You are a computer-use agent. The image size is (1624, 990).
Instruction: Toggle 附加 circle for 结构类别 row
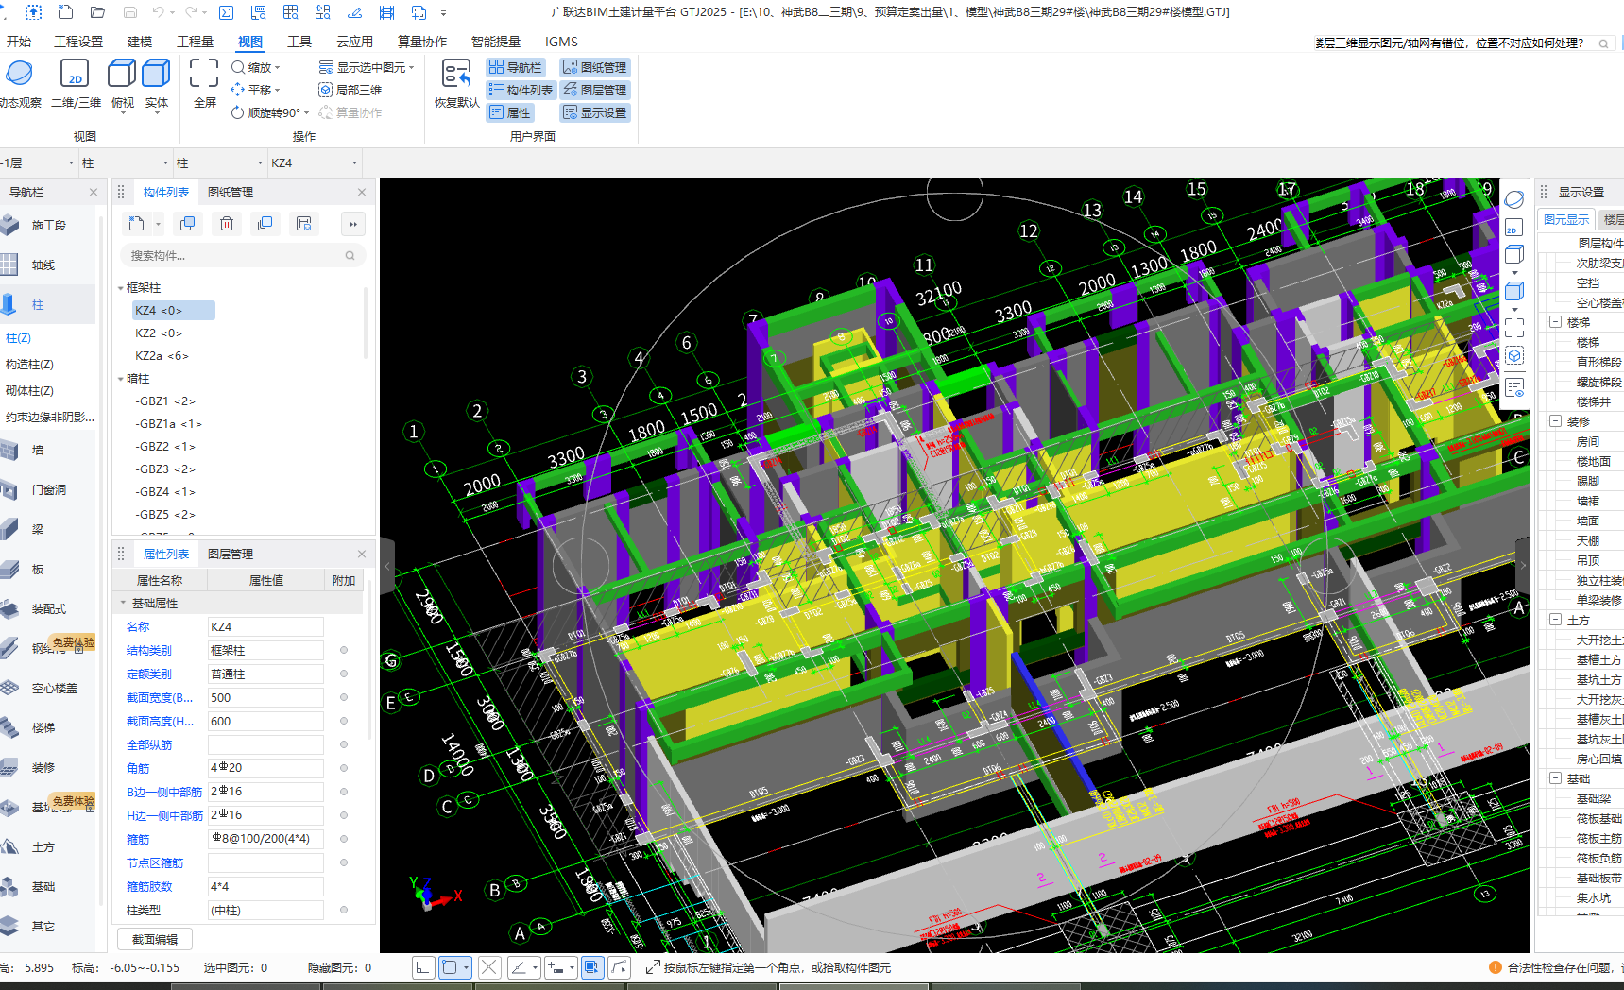344,650
